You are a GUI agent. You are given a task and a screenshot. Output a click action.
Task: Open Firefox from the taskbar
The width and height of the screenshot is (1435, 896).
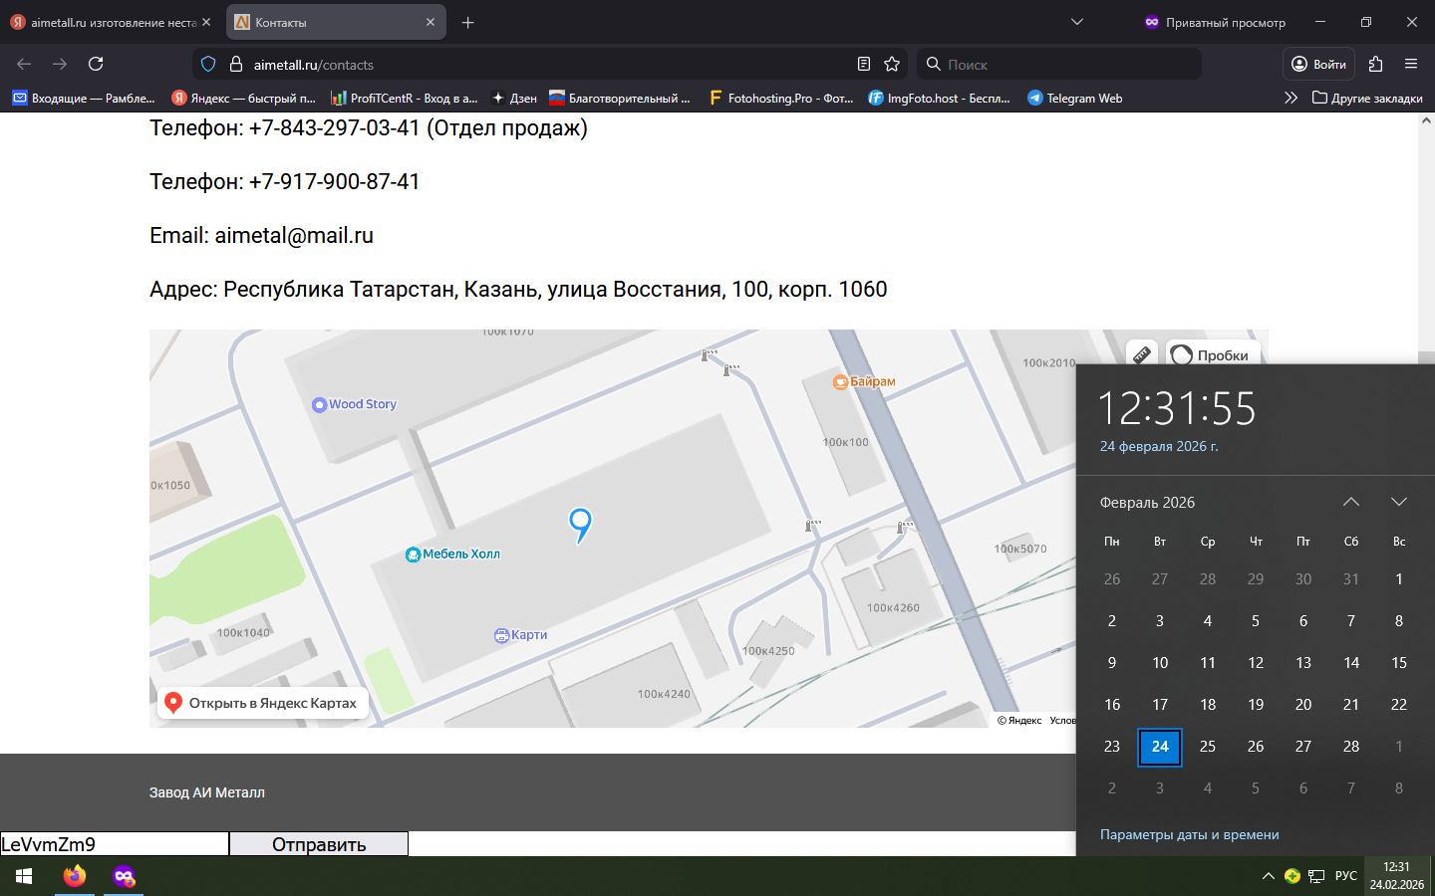point(75,876)
